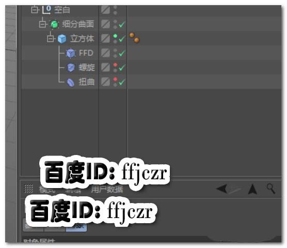This screenshot has width=287, height=248.
Task: Click the up arrow navigation icon
Action: pyautogui.click(x=252, y=189)
